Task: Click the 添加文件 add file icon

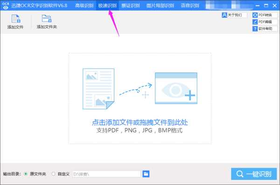Action: pos(15,19)
